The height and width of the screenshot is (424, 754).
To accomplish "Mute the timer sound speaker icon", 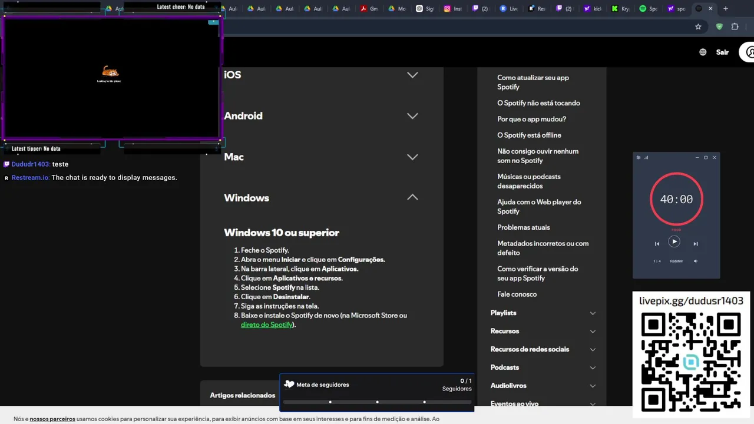I will coord(696,261).
